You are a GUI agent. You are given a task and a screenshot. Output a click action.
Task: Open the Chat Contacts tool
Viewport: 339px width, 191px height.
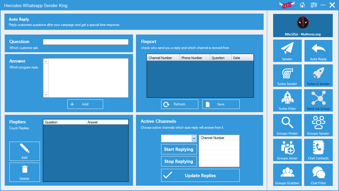318,150
